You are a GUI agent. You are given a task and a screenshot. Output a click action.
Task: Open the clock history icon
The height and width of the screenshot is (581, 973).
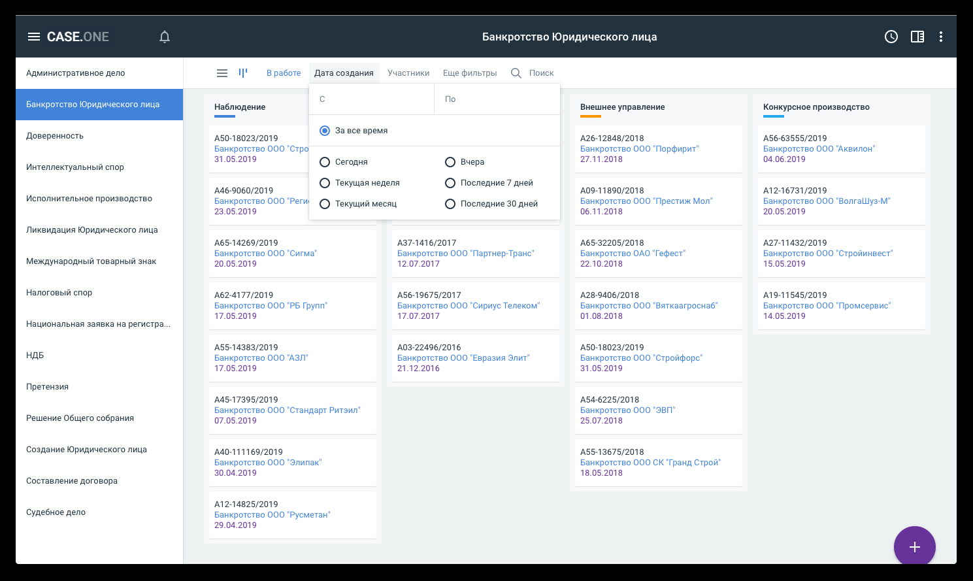click(891, 37)
